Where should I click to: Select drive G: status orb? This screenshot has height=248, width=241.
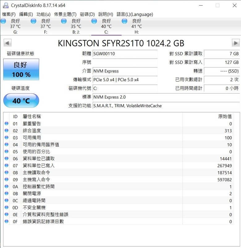coord(3,21)
